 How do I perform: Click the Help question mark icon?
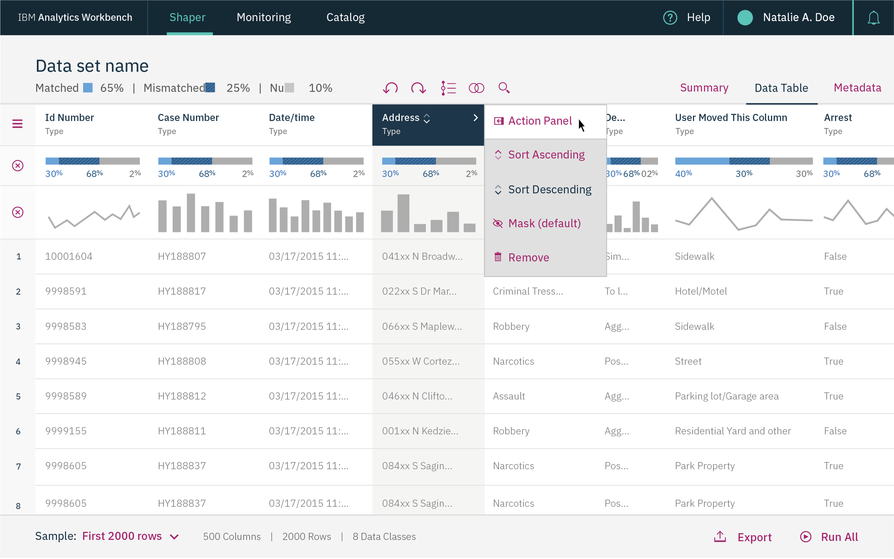(670, 18)
